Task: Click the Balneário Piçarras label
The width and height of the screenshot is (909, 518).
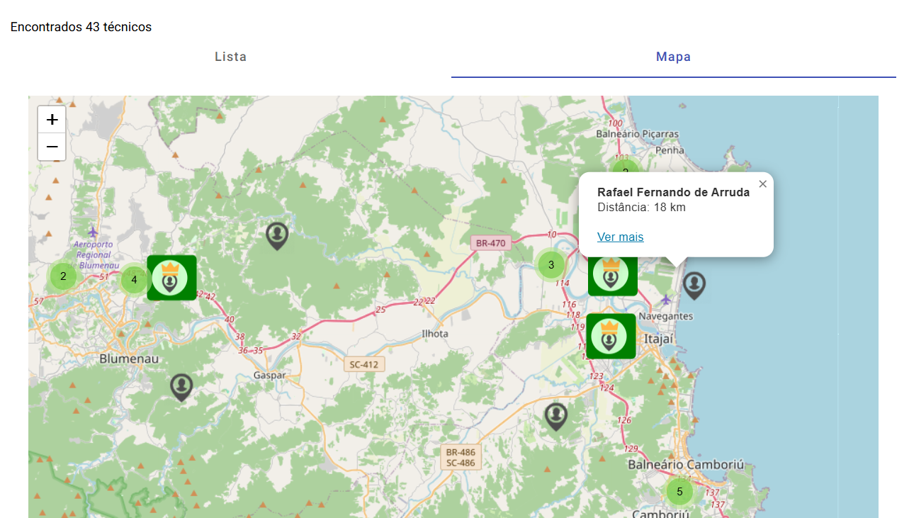Action: pyautogui.click(x=637, y=134)
